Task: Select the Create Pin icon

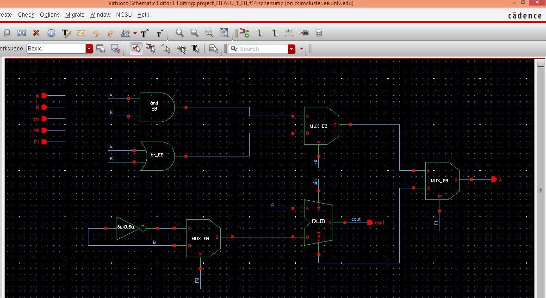Action: 304,33
